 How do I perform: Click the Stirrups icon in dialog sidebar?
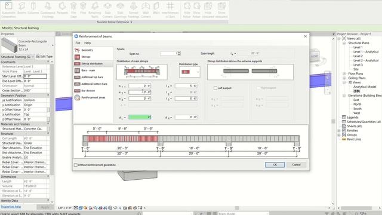click(77, 57)
